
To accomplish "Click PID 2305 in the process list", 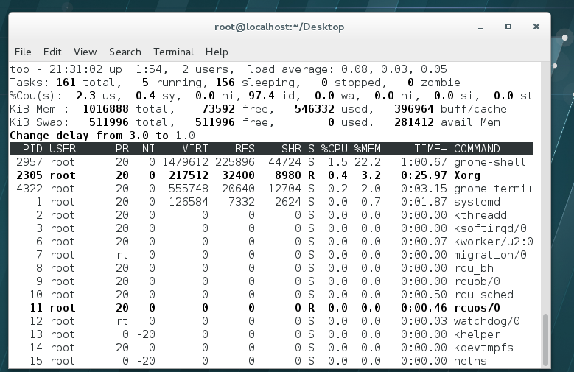I will 29,175.
